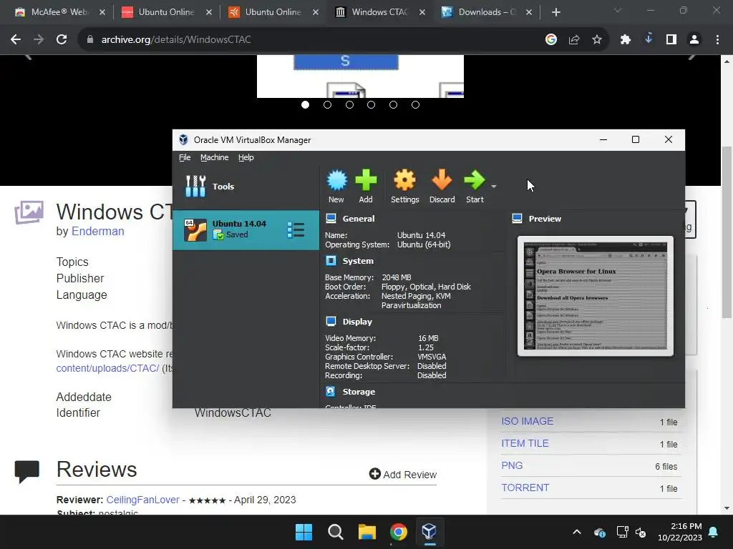The height and width of the screenshot is (549, 733).
Task: Switch to McAfee Web browser tab
Action: pos(59,12)
